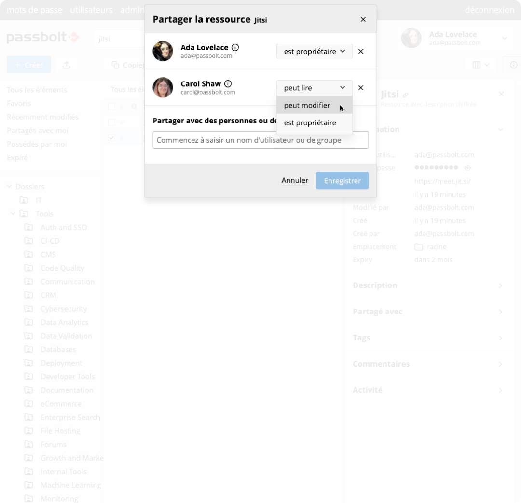Collapse Carol Shaw 'peut lire' dropdown
The image size is (521, 503).
point(315,88)
